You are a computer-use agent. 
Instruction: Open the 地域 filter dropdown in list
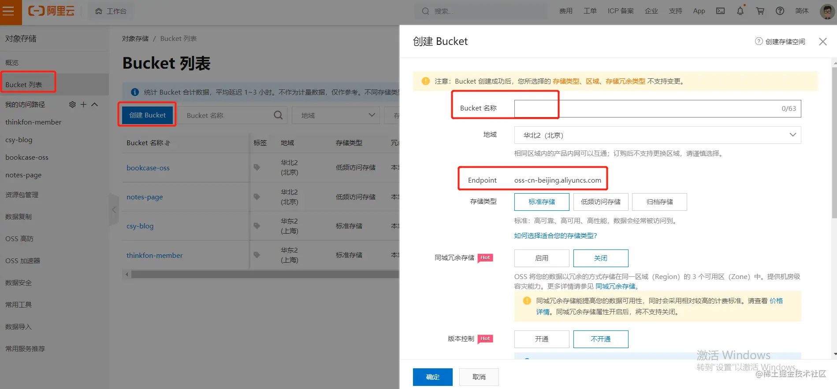pos(335,115)
